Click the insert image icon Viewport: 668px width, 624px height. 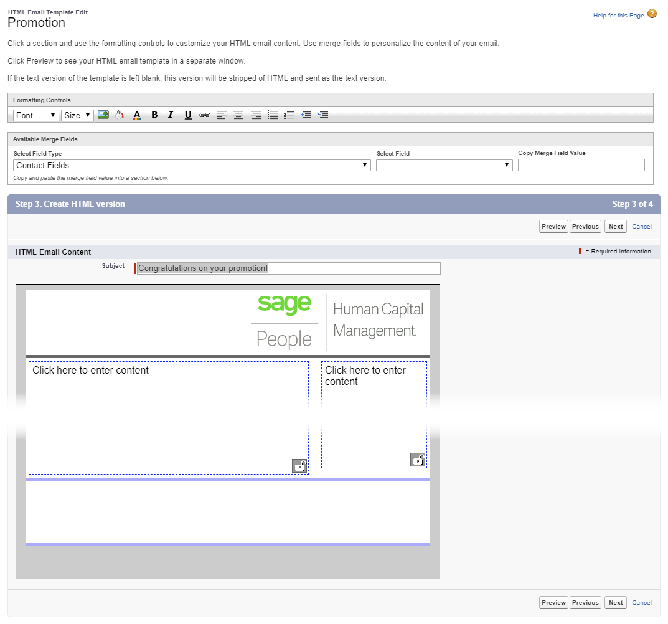(x=103, y=115)
